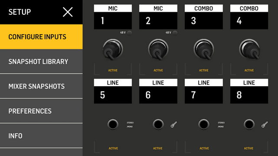
Task: Select the COMBO 3 channel name box
Action: [204, 17]
